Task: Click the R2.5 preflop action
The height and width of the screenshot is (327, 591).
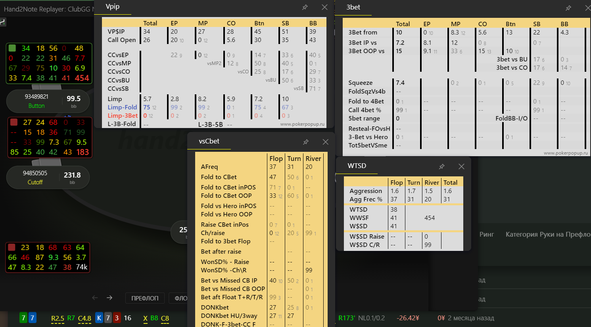Action: pyautogui.click(x=58, y=318)
